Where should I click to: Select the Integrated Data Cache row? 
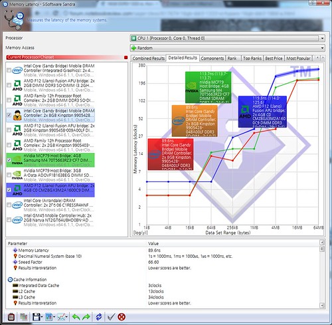click(x=163, y=285)
